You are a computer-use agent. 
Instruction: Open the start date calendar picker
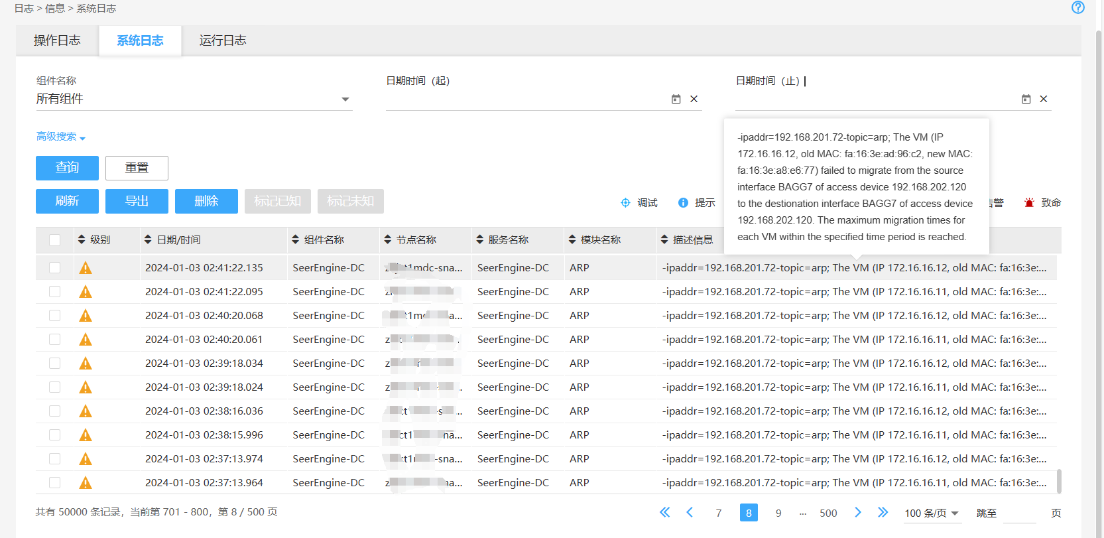click(x=676, y=99)
